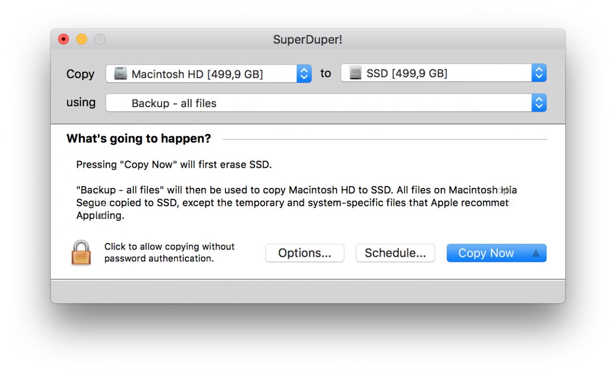Click the padlock icon to unlock authentication
The height and width of the screenshot is (376, 616).
pos(81,252)
